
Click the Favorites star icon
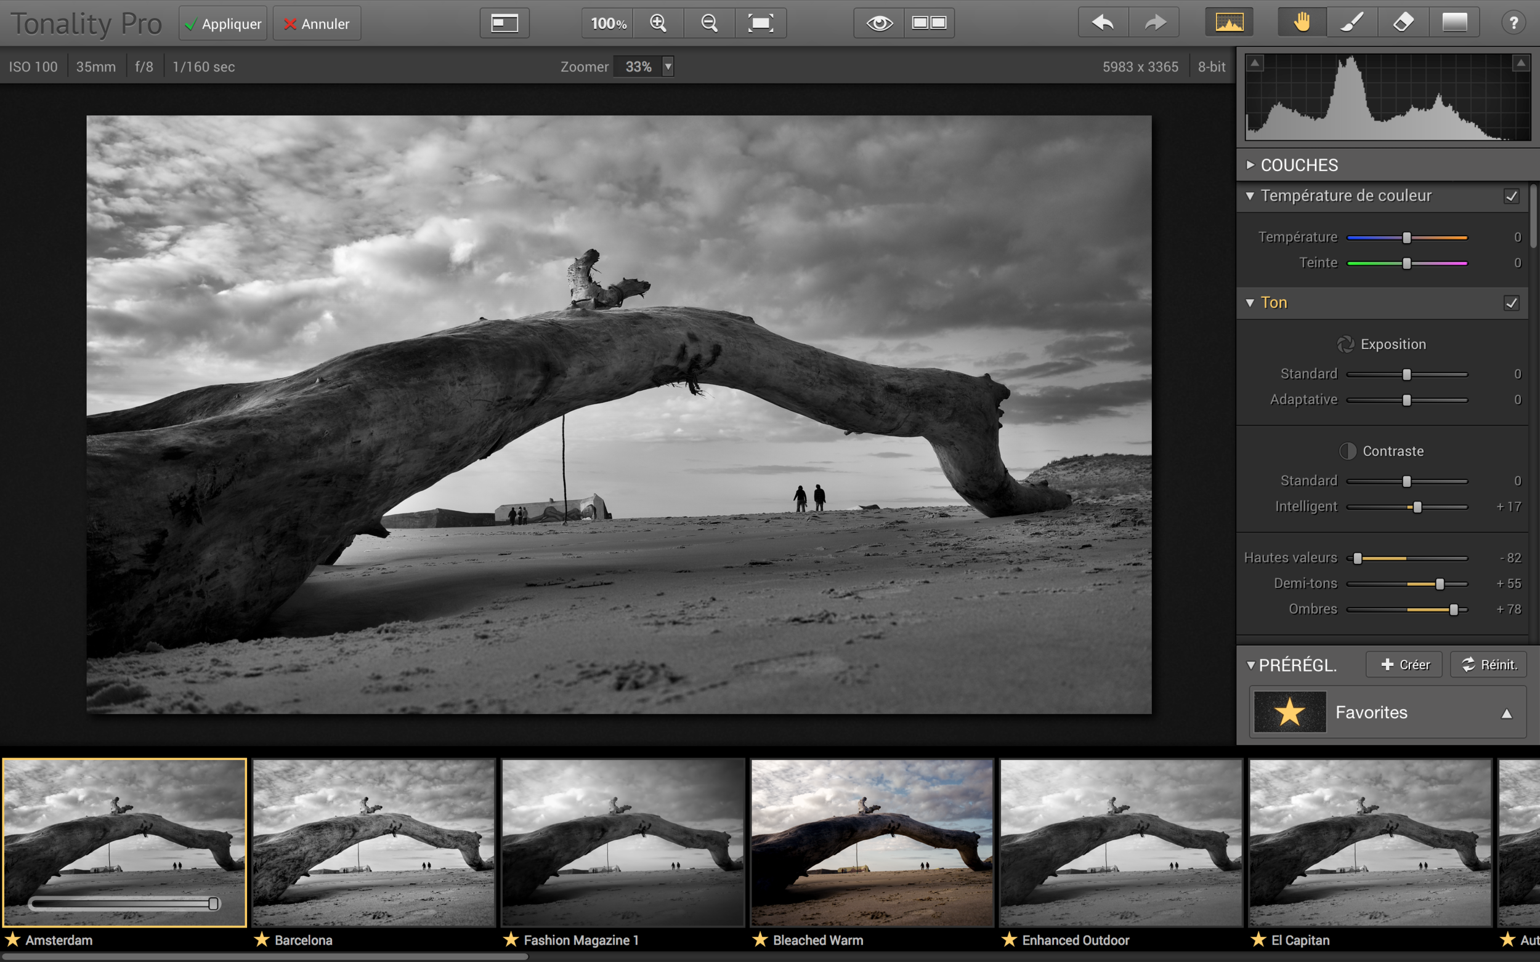coord(1290,712)
